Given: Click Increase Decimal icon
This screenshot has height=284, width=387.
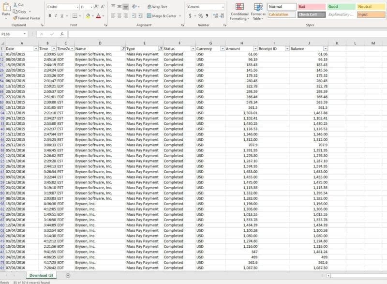Looking at the screenshot, I should click(215, 16).
